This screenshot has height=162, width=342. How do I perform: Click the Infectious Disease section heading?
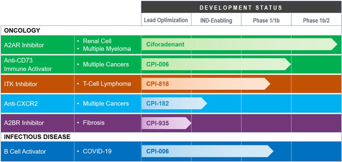37,137
